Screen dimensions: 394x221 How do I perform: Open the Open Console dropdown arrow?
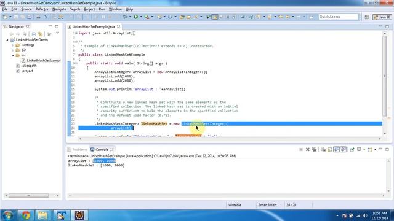tap(375, 150)
